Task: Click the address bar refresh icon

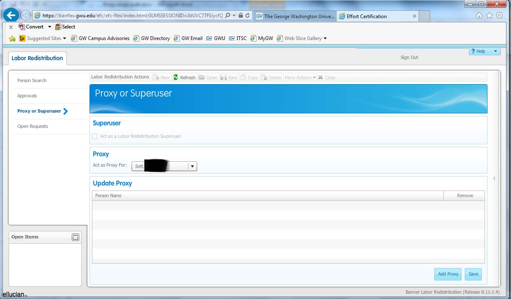Action: 247,16
